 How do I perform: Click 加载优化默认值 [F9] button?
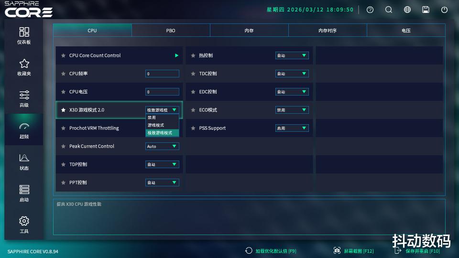point(271,251)
